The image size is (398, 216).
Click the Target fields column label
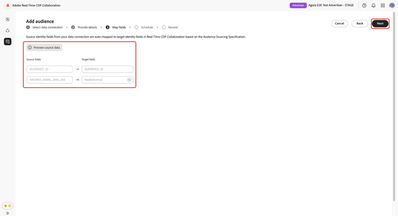tap(88, 59)
